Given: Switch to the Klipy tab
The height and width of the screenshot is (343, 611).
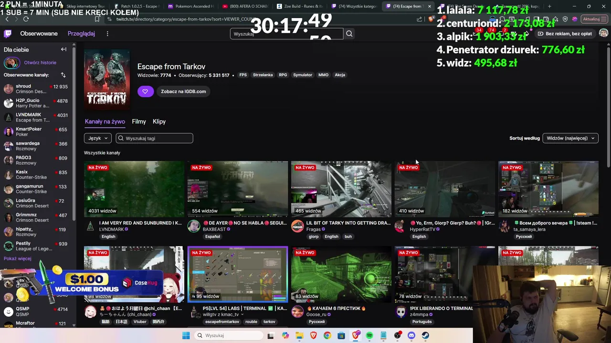Looking at the screenshot, I should (x=159, y=121).
